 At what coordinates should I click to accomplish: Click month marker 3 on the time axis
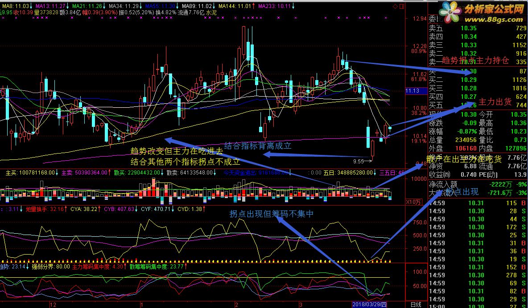tap(301, 304)
